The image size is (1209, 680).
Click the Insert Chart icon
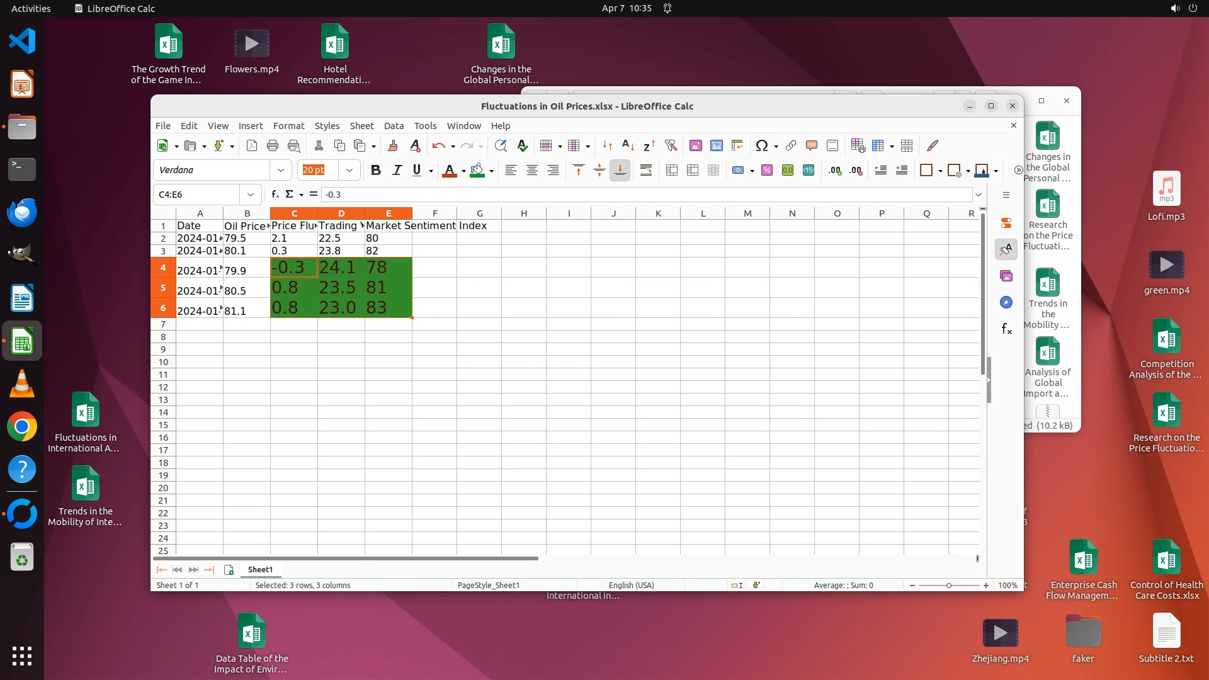pyautogui.click(x=716, y=146)
